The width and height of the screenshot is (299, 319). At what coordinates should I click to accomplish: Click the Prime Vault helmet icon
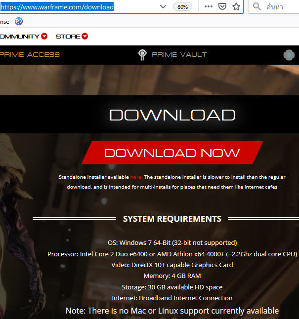pyautogui.click(x=142, y=55)
